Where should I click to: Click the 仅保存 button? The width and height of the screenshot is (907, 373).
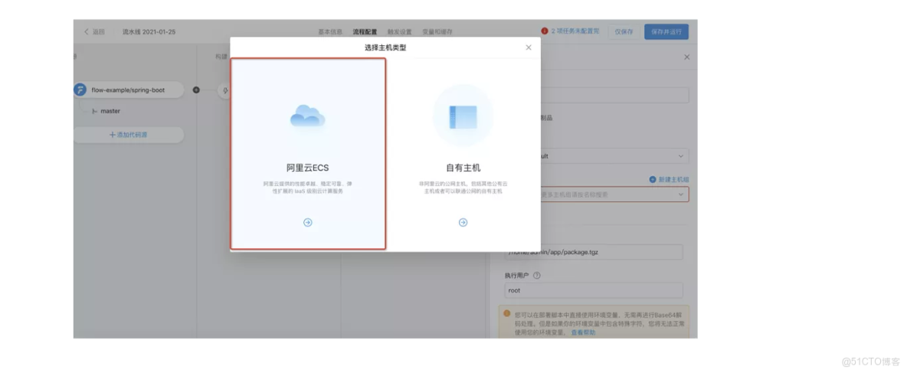coord(624,32)
